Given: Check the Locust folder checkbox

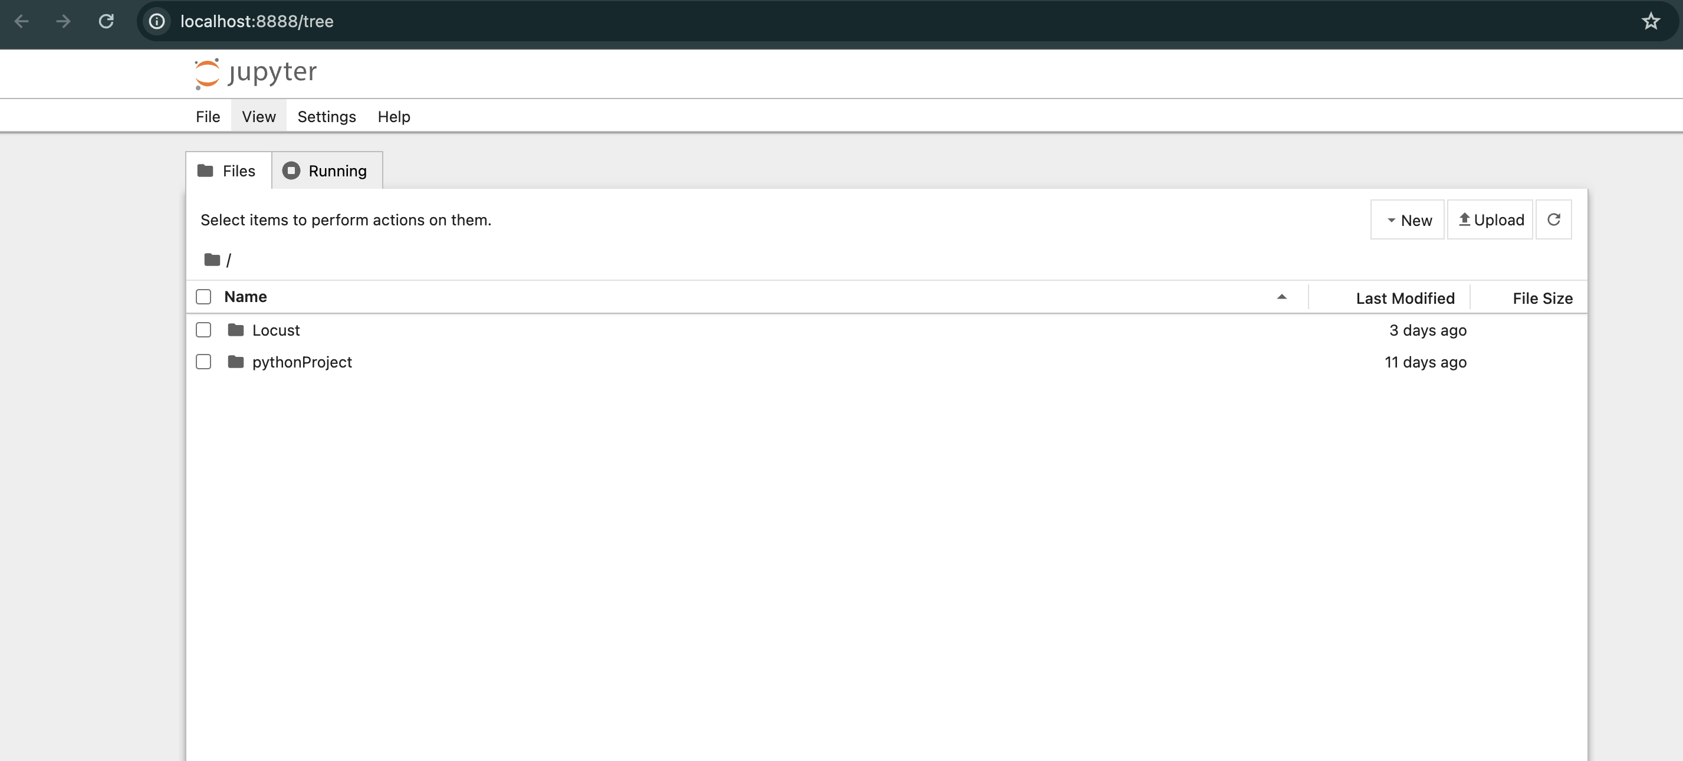Looking at the screenshot, I should (x=203, y=330).
